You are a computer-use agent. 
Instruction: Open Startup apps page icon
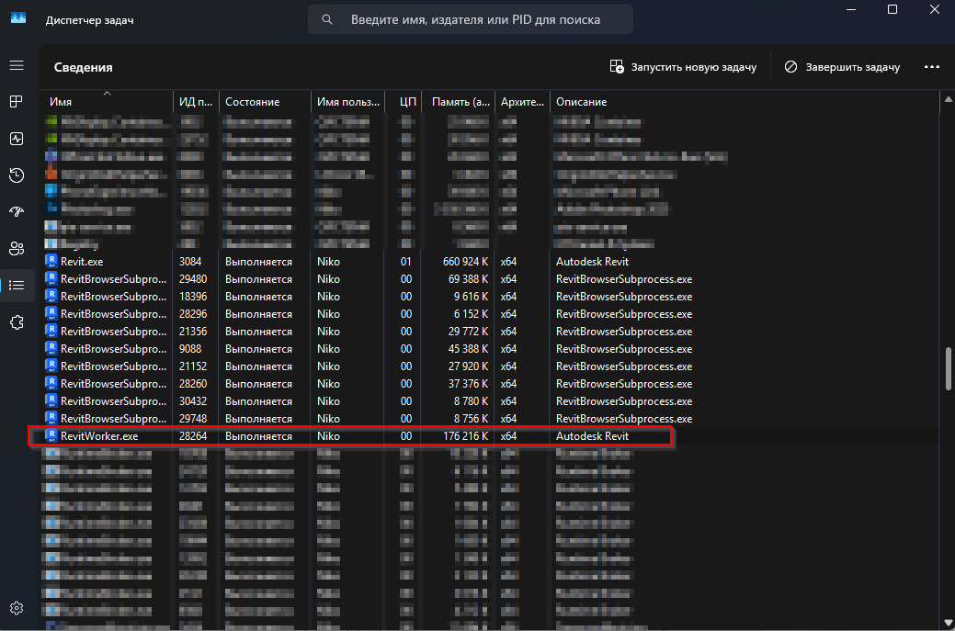(x=17, y=212)
